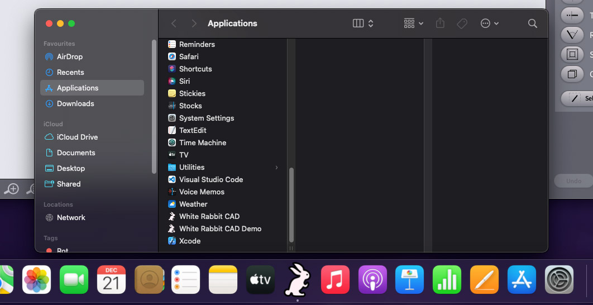Open Downloads from sidebar
Viewport: 593px width, 305px height.
[92, 104]
